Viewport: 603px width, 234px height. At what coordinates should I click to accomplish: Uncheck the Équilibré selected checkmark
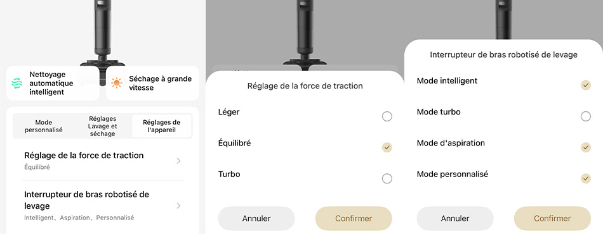(387, 147)
